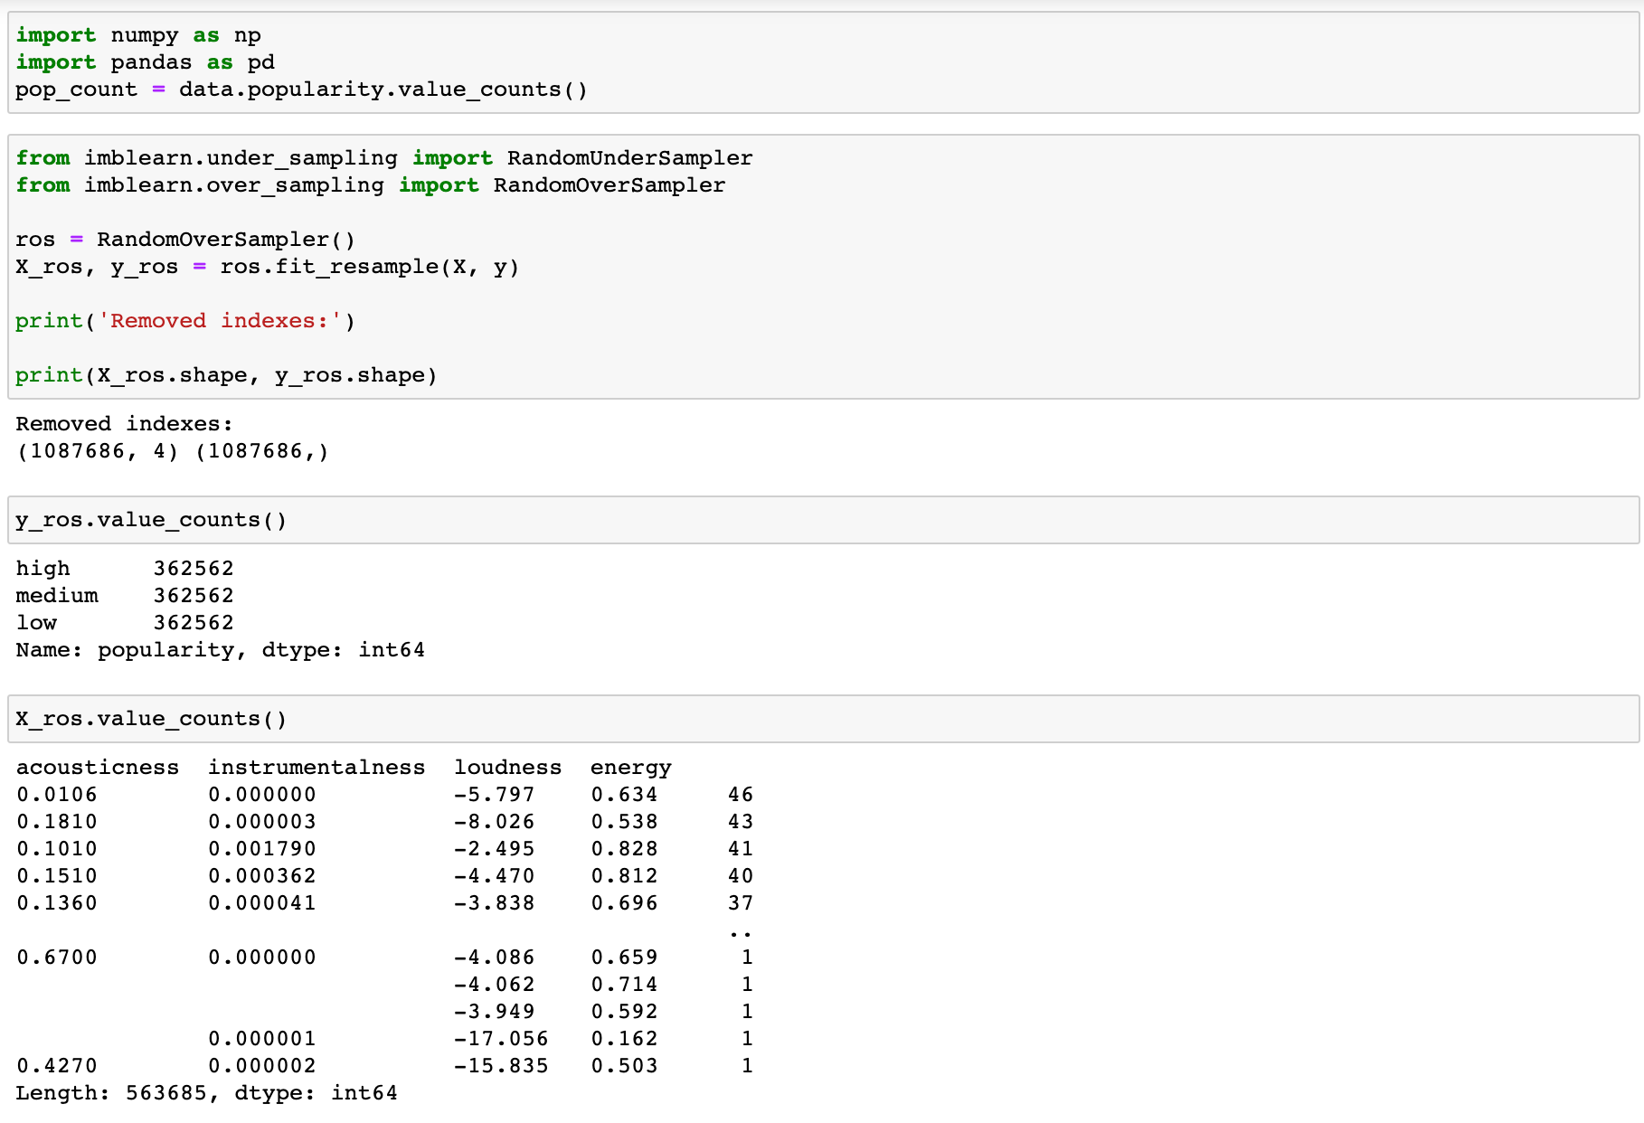
Task: Click the "Removed indexes:" output text
Action: tap(124, 424)
